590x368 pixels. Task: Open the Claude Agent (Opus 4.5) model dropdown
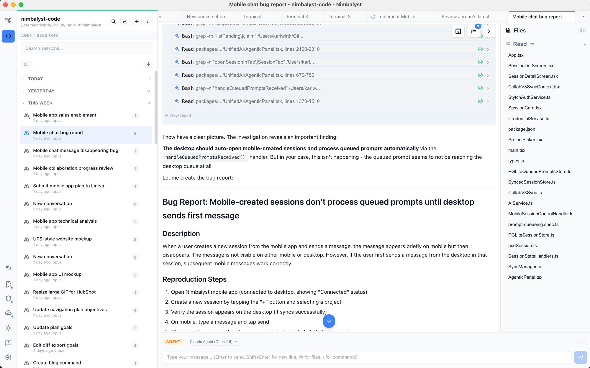(x=214, y=341)
